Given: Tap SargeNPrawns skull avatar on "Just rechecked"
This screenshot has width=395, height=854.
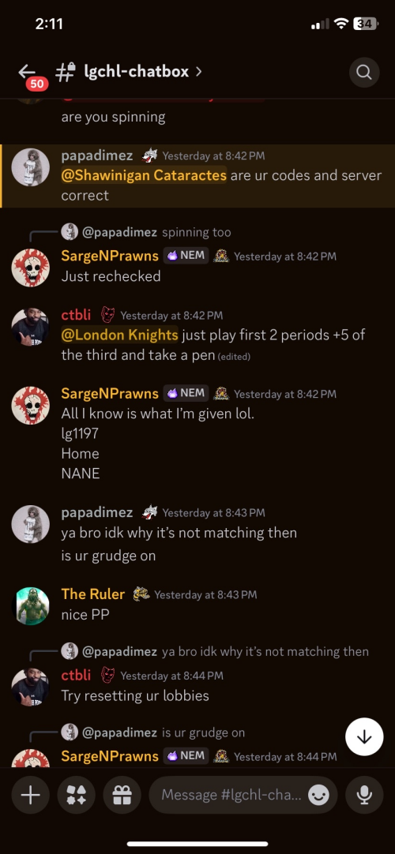Looking at the screenshot, I should [x=31, y=268].
